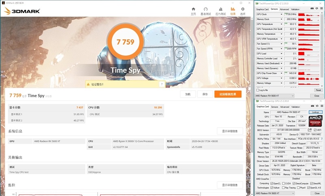Image resolution: width=325 pixels, height=196 pixels.
Task: Open the GPU Temperature sensor dropdown arrow
Action: (281, 24)
